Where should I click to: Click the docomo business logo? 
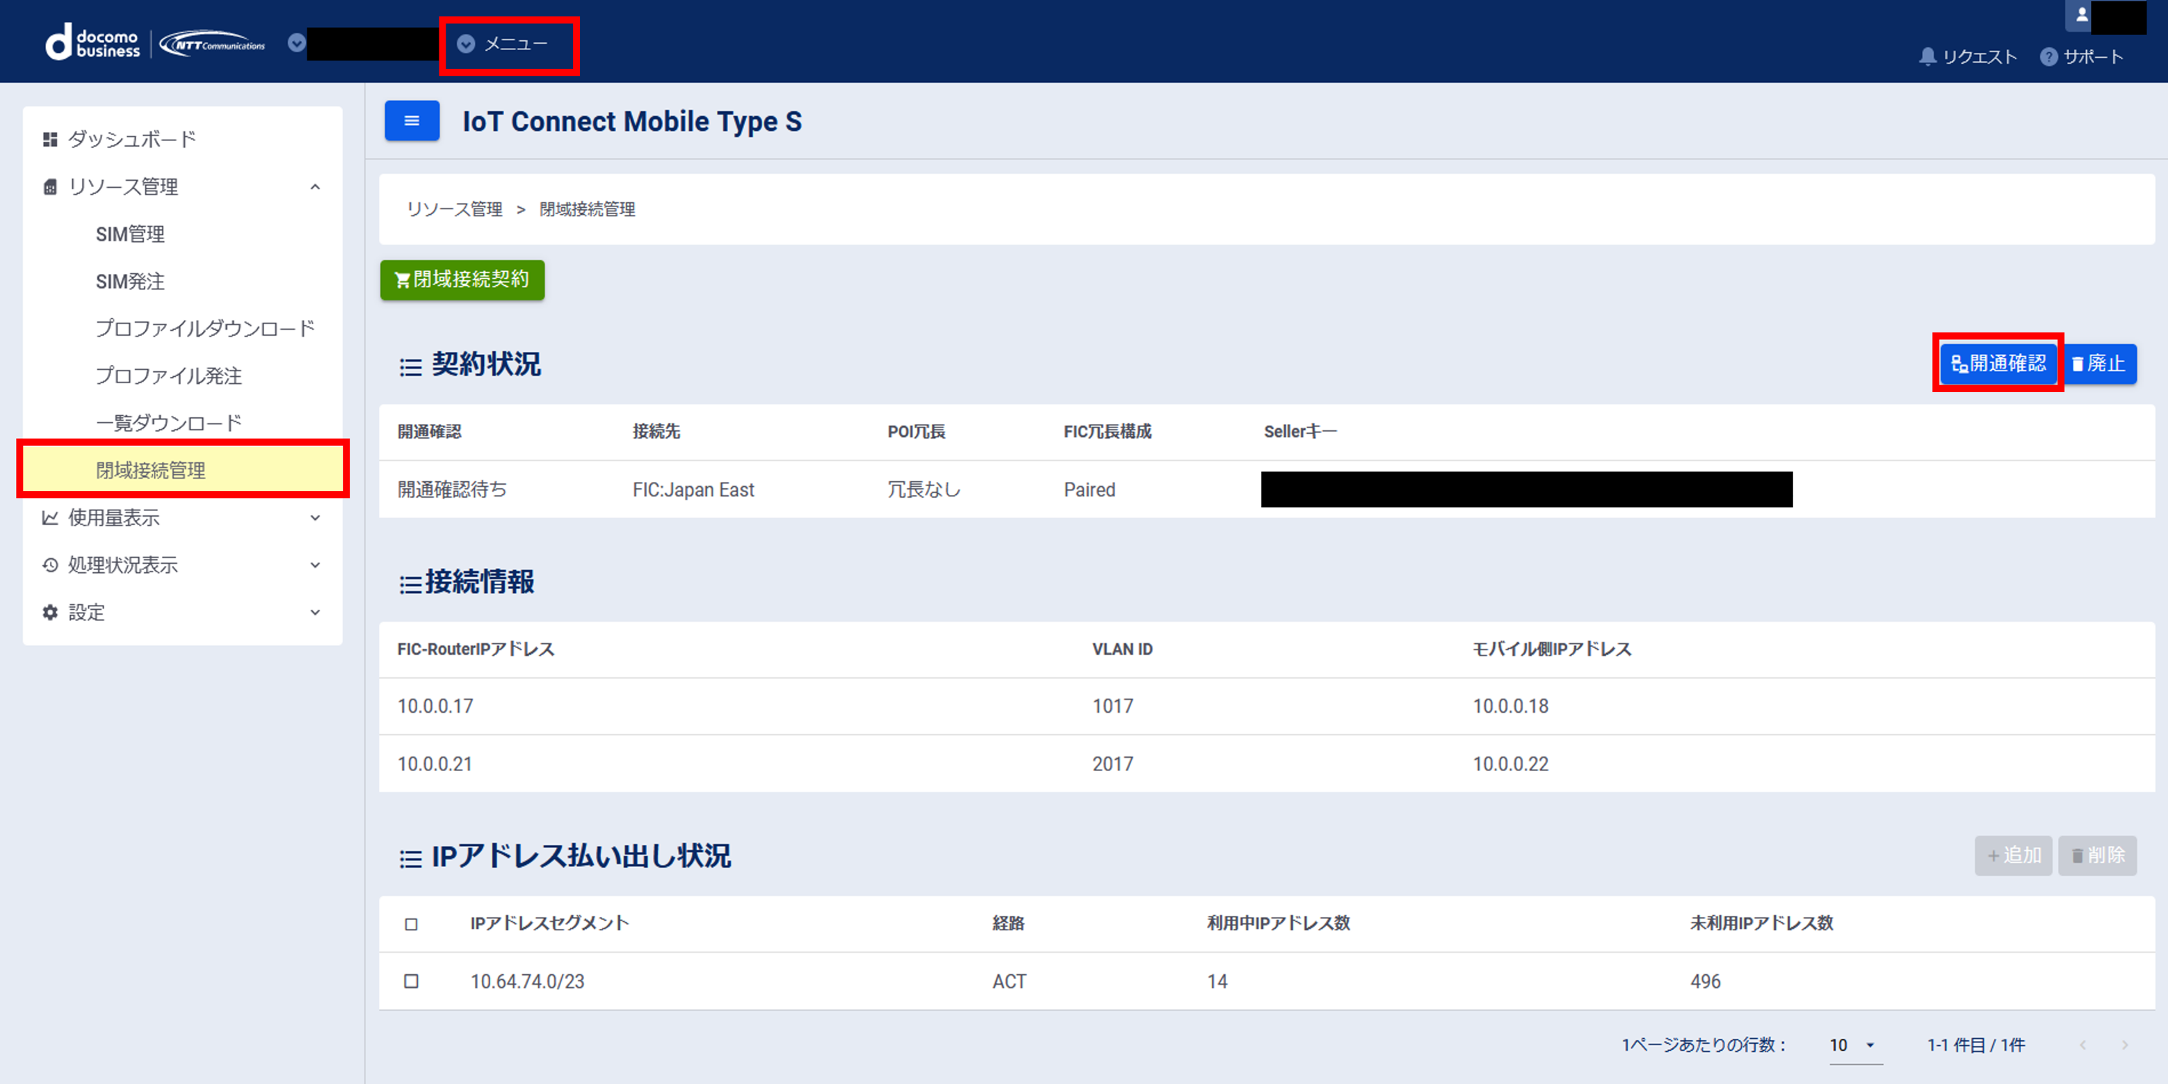(92, 42)
